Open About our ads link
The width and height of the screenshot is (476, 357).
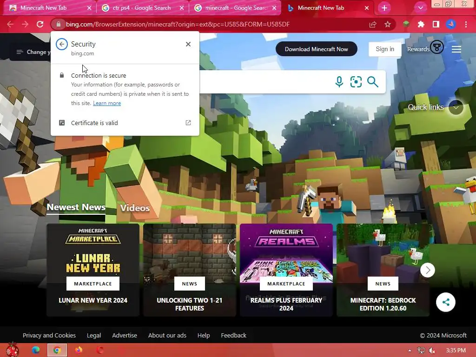point(167,336)
